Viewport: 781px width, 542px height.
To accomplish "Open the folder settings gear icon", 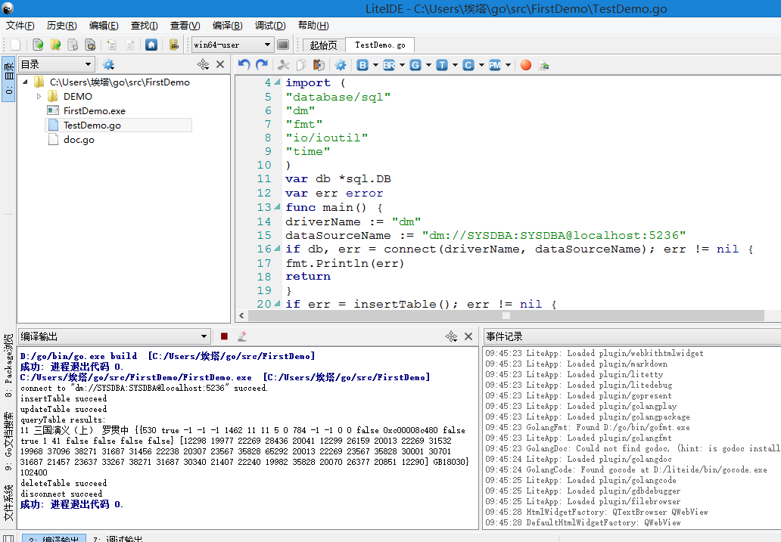I will 108,65.
